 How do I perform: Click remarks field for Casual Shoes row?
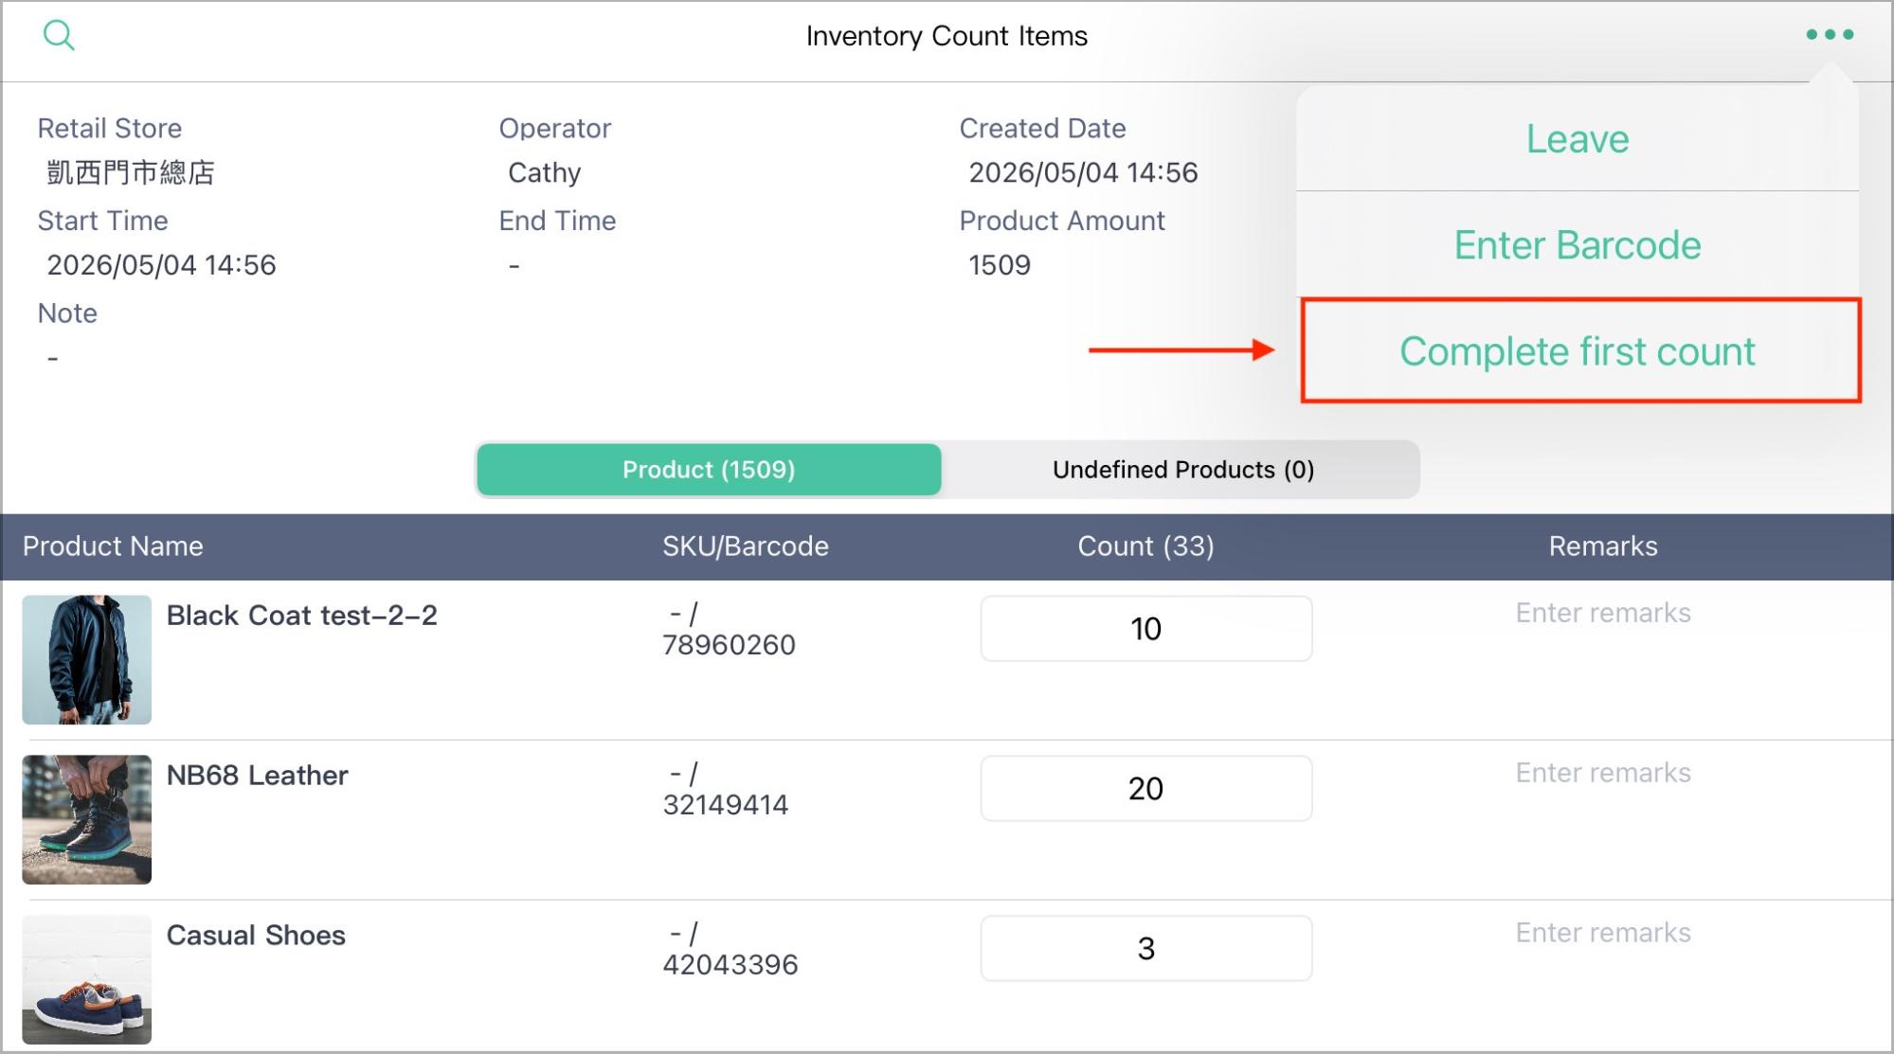(1603, 933)
